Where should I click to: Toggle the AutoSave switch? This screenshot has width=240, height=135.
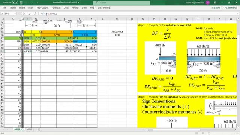15,3
